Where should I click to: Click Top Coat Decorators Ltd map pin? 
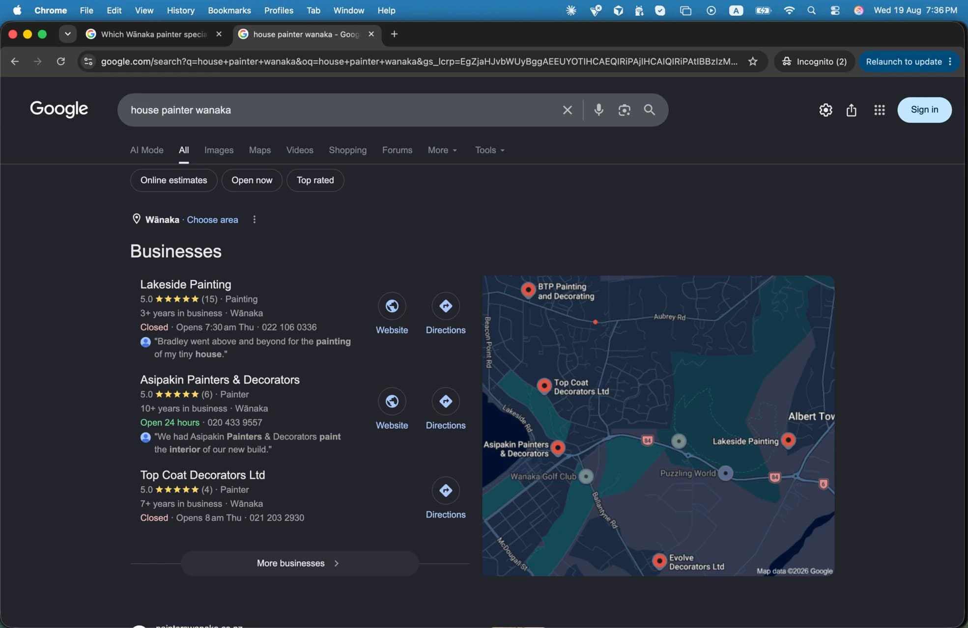[544, 386]
